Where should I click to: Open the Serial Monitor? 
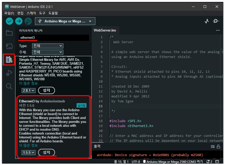coord(216,21)
